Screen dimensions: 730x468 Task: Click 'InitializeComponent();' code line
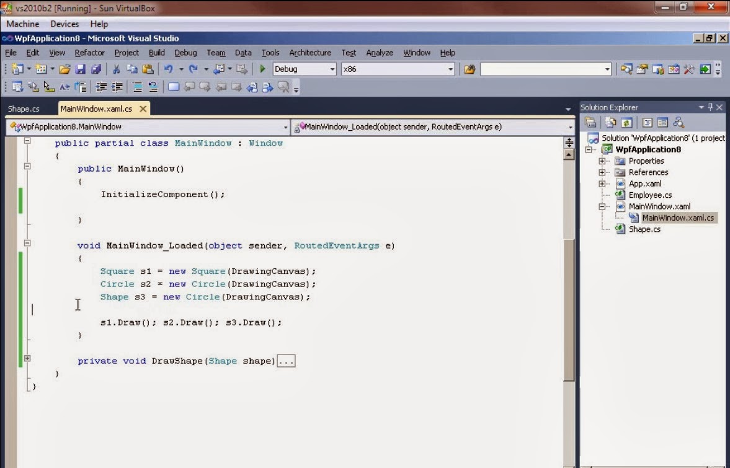pos(163,195)
